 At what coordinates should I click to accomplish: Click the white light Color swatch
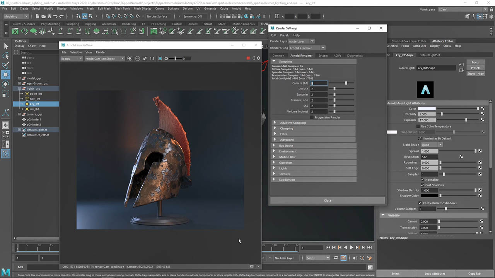click(427, 108)
